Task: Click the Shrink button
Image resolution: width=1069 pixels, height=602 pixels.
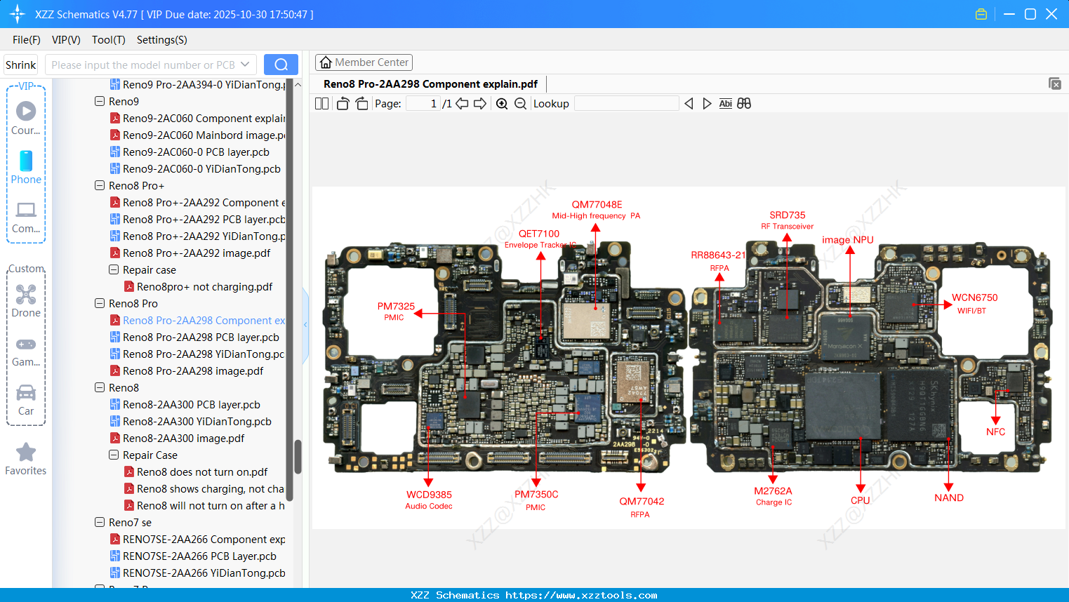Action: click(20, 64)
